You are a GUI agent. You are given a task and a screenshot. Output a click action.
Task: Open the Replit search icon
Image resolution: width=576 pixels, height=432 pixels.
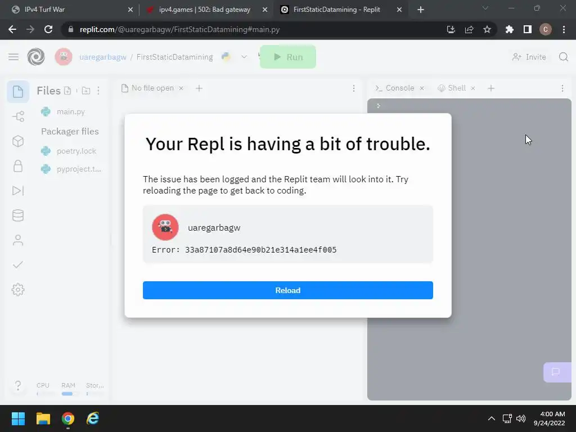(x=564, y=57)
